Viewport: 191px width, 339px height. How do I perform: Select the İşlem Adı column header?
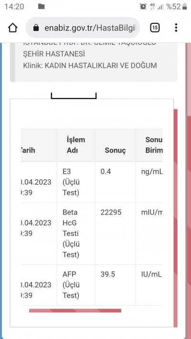pyautogui.click(x=76, y=145)
